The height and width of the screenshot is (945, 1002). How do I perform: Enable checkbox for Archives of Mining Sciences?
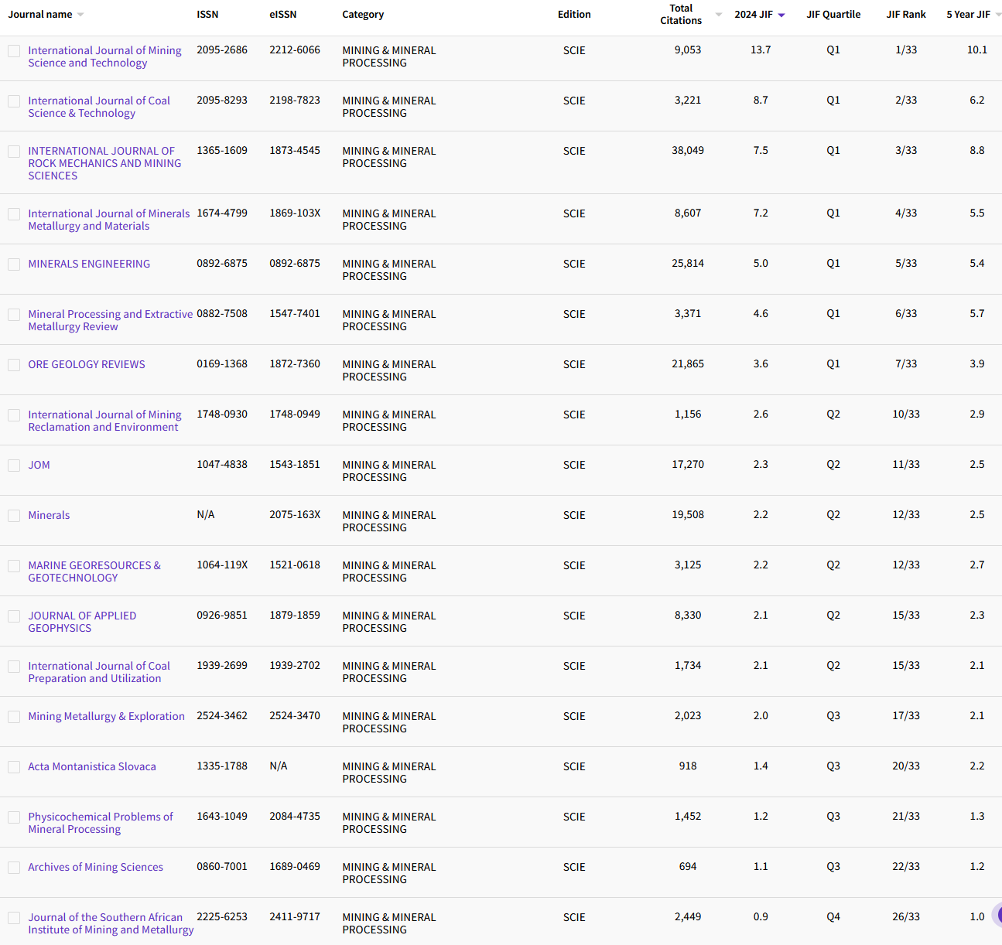14,868
